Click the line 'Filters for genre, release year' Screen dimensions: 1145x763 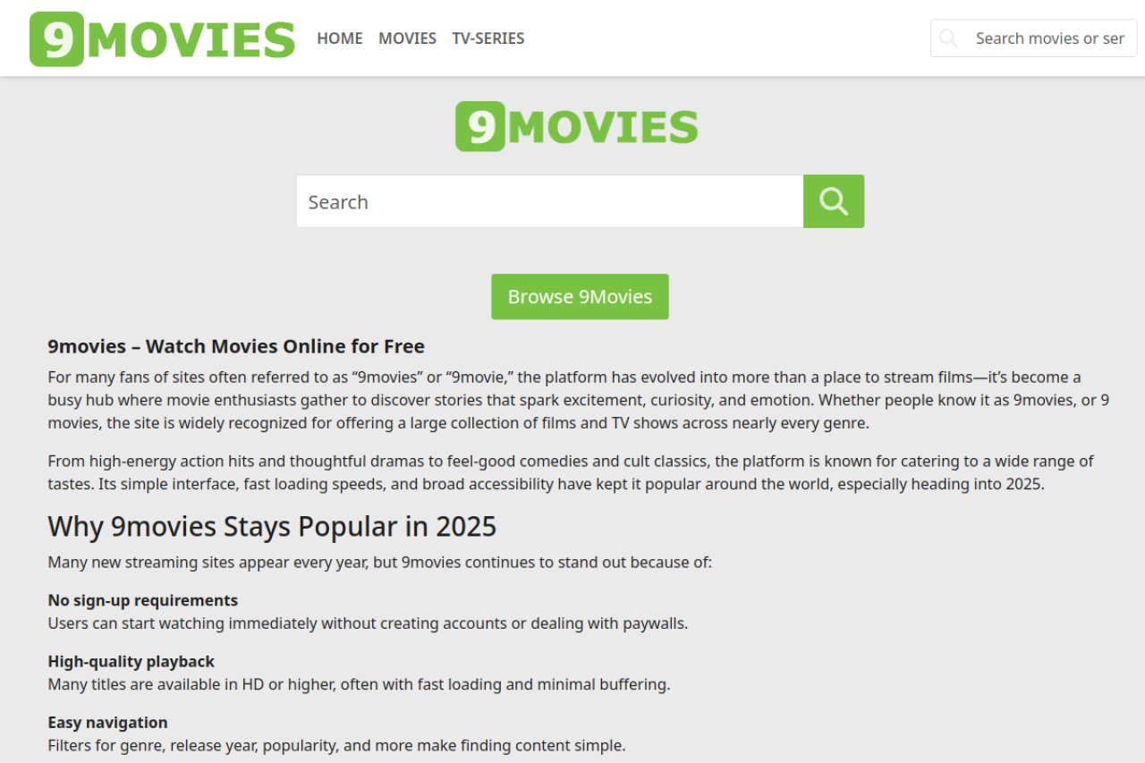(336, 745)
